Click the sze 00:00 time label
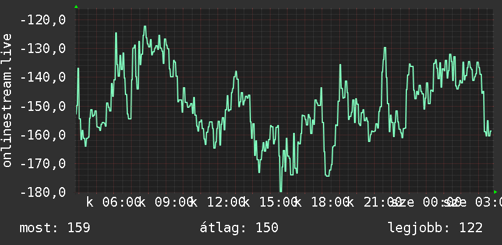Screen dimensions: 502x245 click(426, 202)
